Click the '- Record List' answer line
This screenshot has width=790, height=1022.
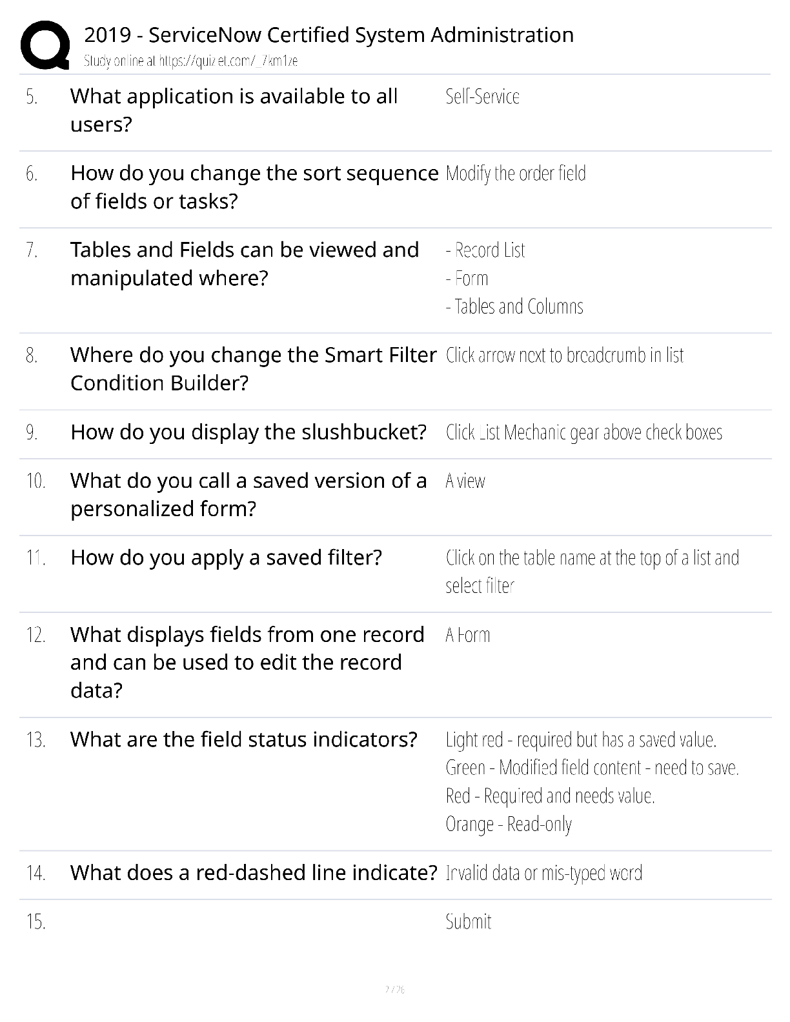pos(485,250)
